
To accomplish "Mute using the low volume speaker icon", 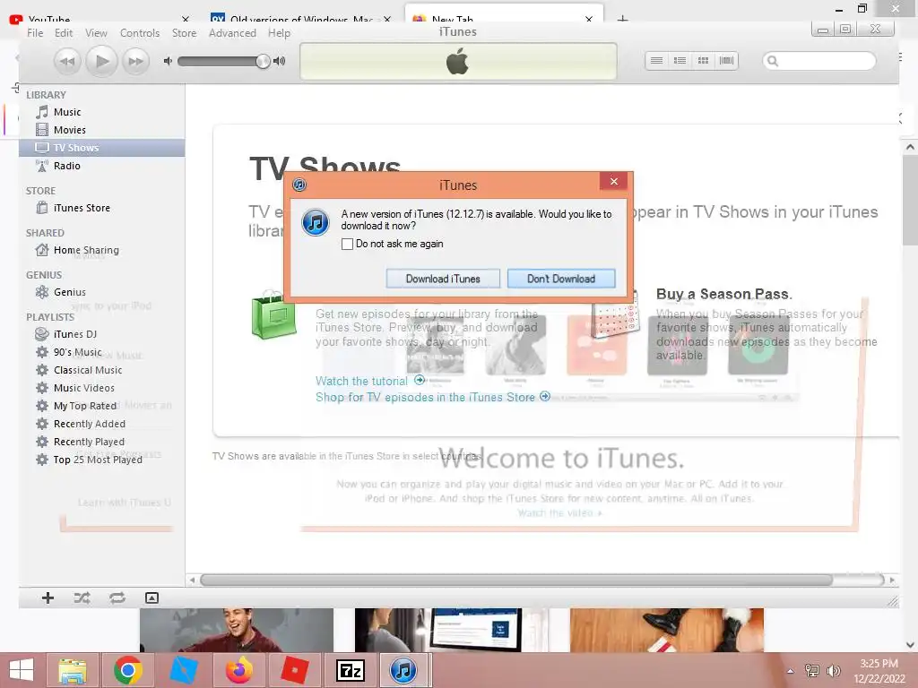I will pos(168,61).
